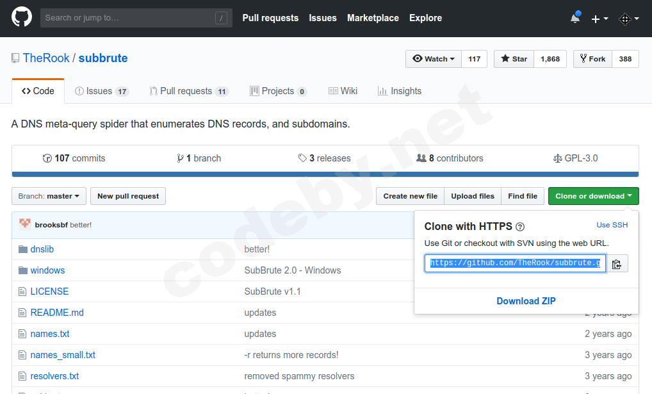Open GitHub home via Octocat logo
The width and height of the screenshot is (652, 394).
point(22,17)
